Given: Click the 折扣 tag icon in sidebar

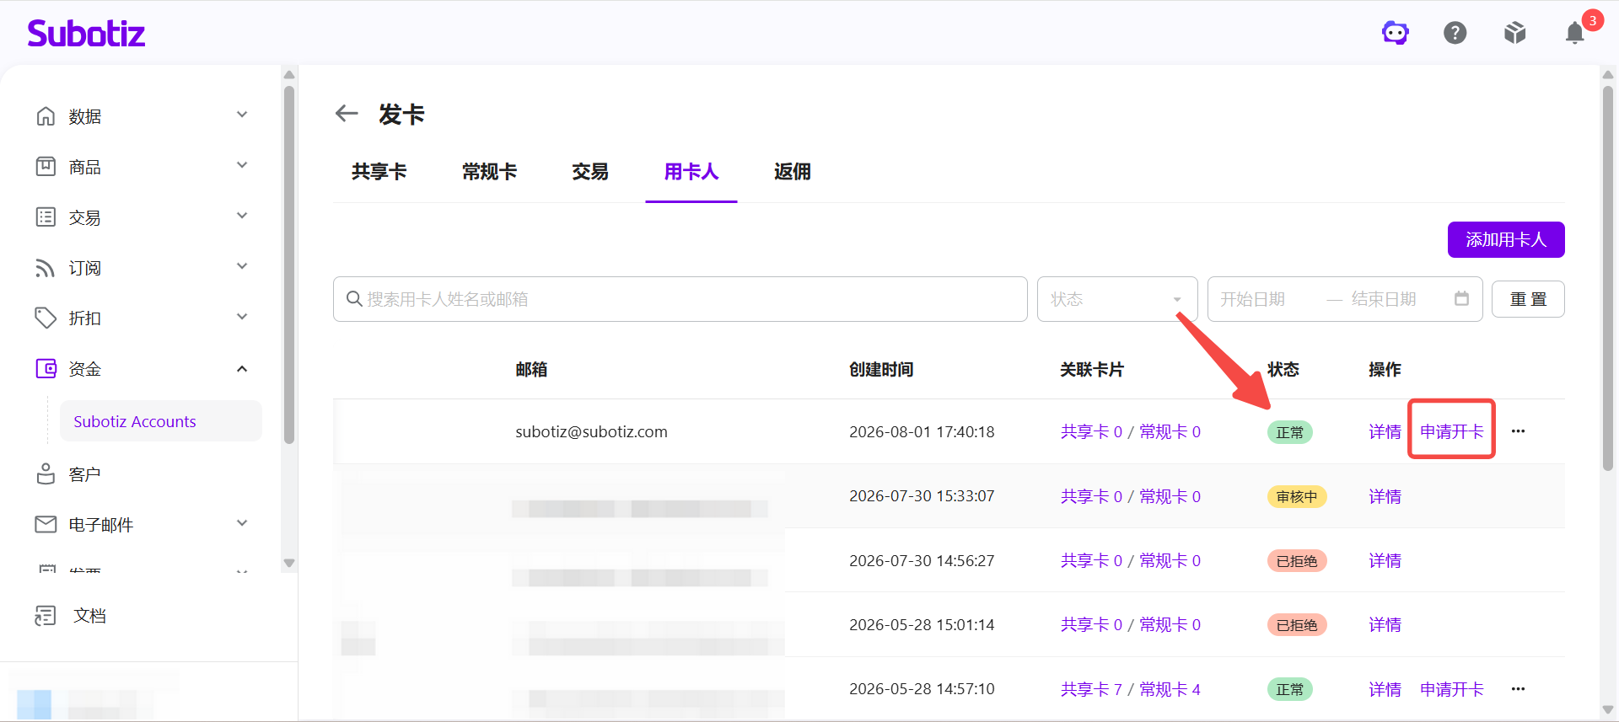Looking at the screenshot, I should [46, 318].
